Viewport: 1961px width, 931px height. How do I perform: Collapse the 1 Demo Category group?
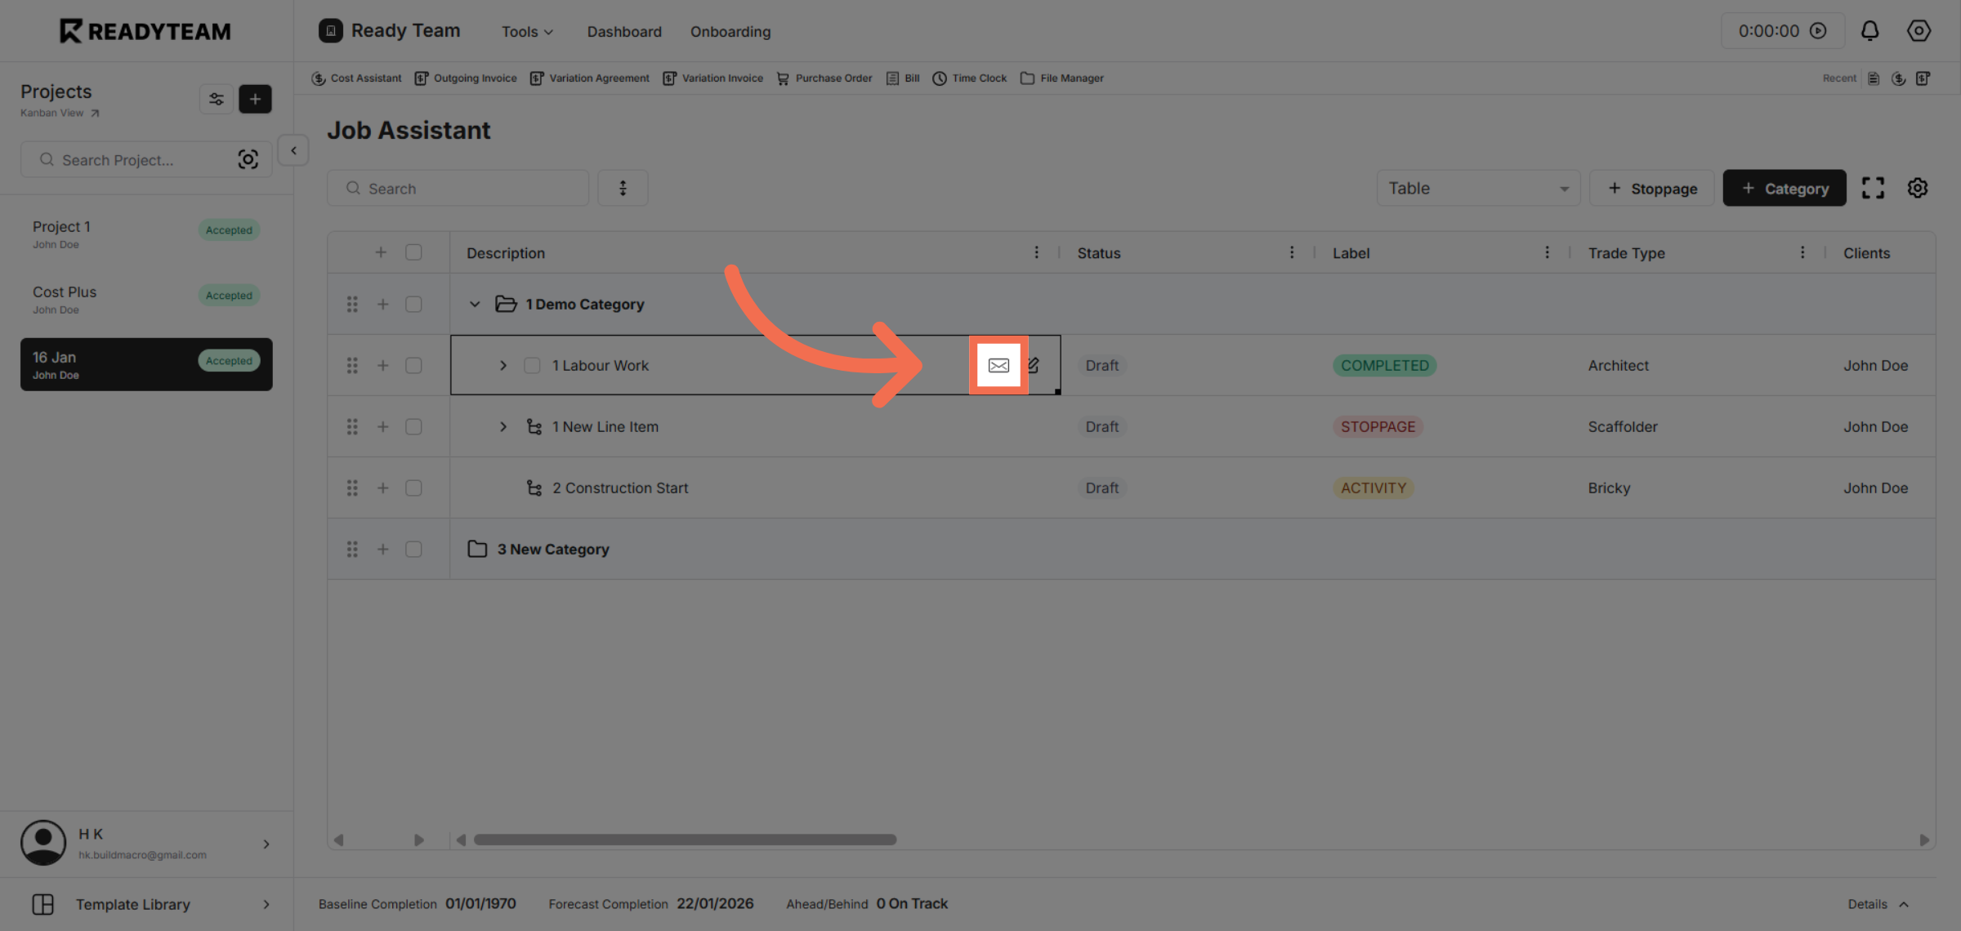point(475,304)
